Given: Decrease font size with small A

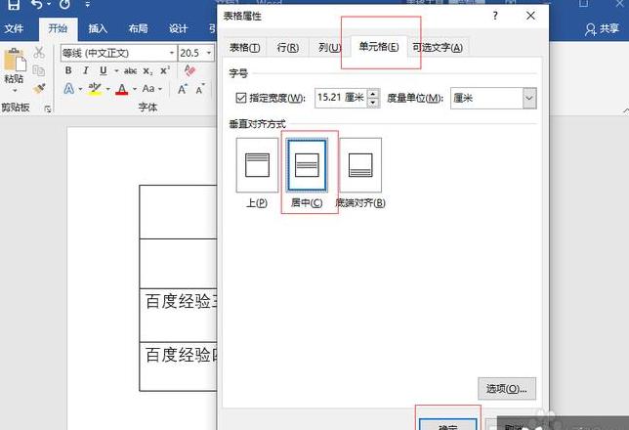Looking at the screenshot, I should coord(200,89).
